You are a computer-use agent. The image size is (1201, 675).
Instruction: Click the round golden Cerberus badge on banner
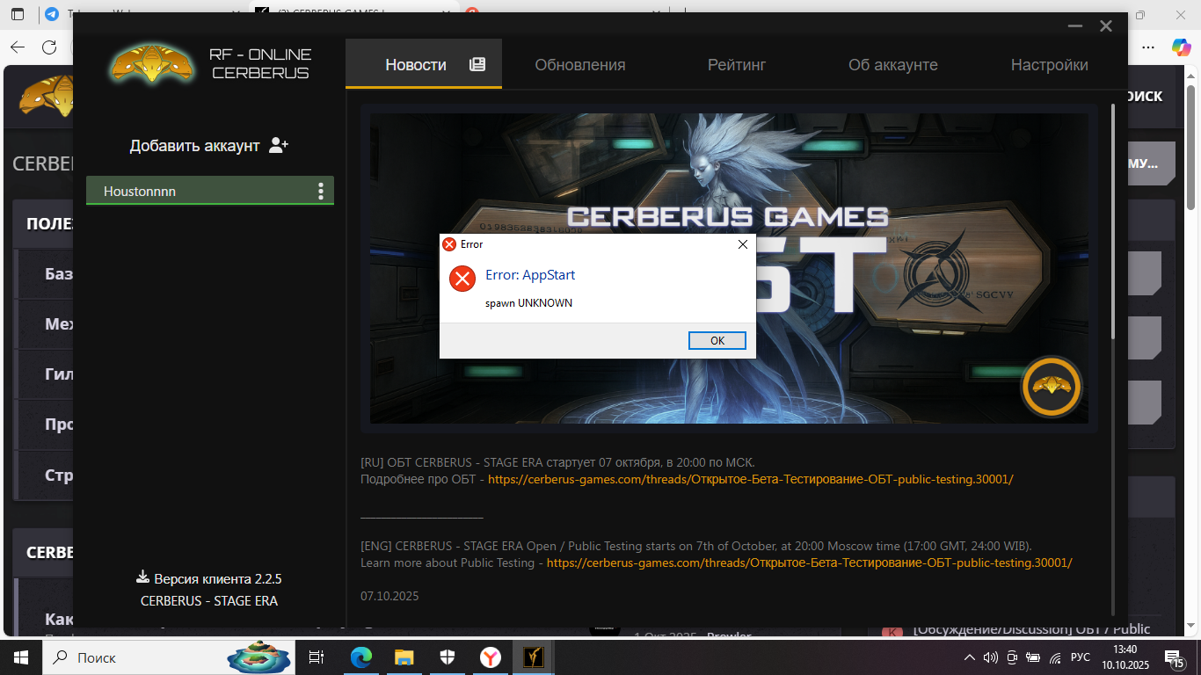pyautogui.click(x=1052, y=387)
